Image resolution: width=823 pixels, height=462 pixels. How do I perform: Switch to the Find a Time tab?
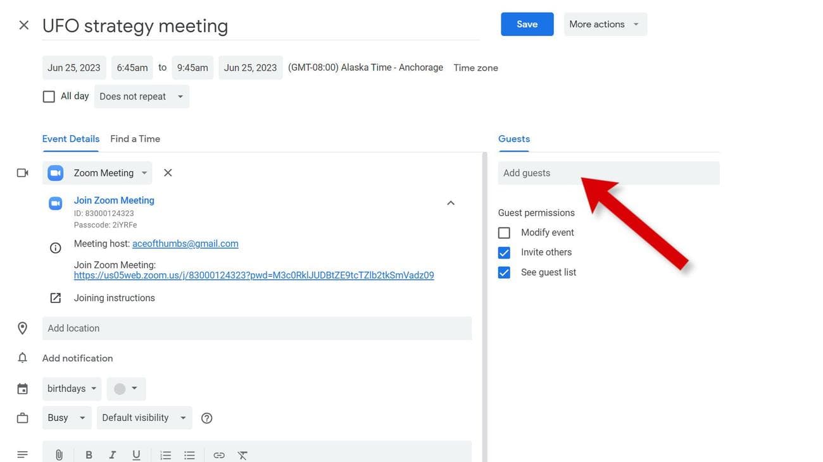point(135,139)
